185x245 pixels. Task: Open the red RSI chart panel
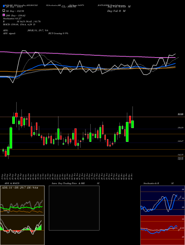pos(162,230)
